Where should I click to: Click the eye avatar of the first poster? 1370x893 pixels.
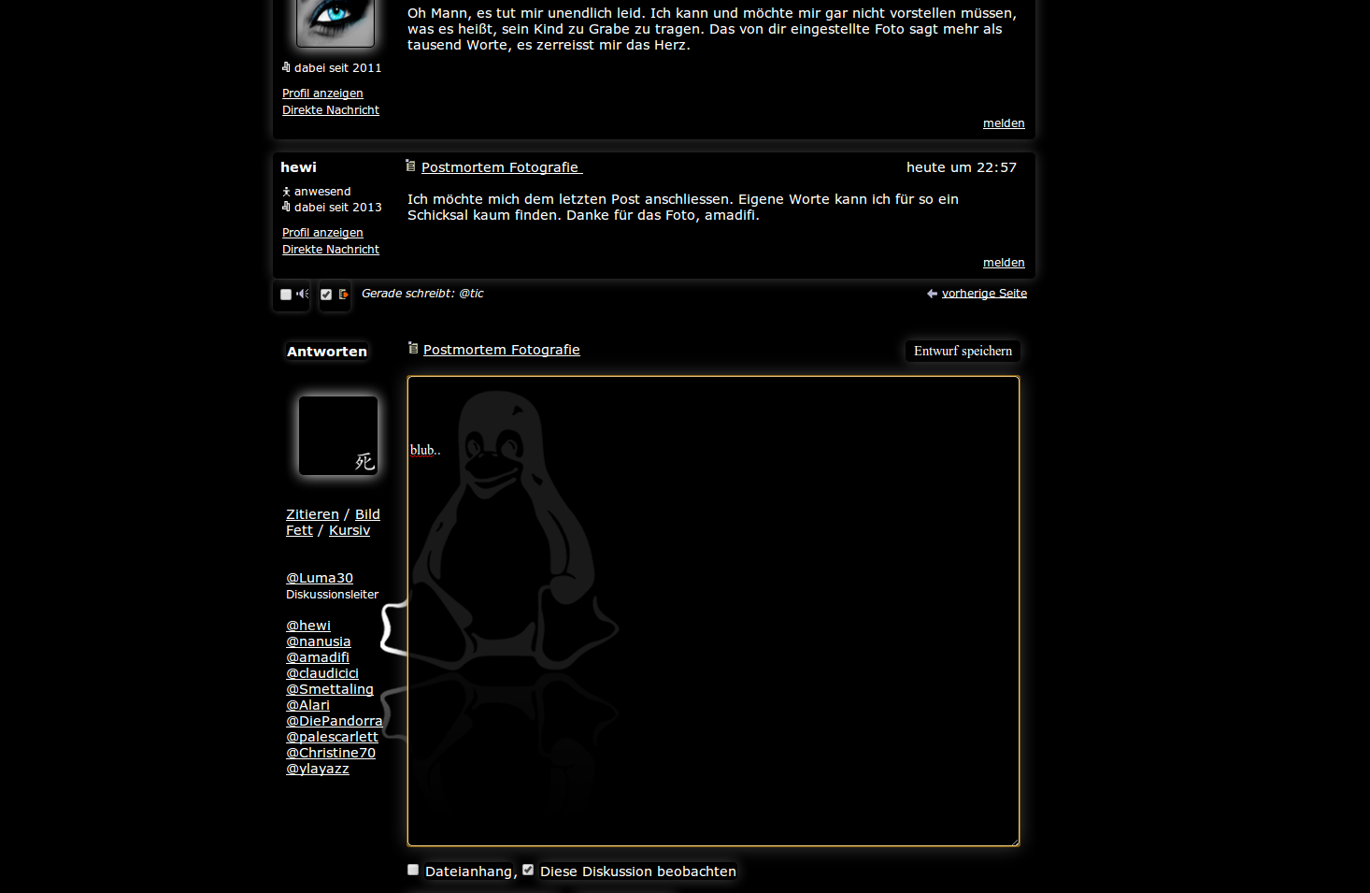[x=335, y=22]
